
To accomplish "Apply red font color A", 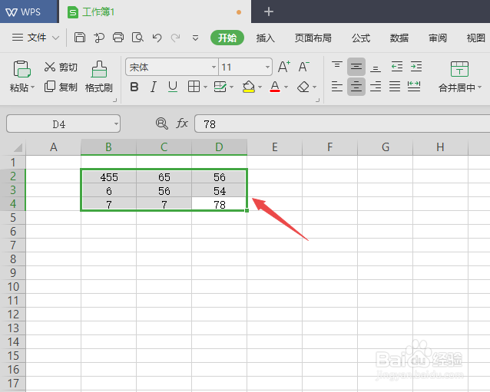I will 275,87.
